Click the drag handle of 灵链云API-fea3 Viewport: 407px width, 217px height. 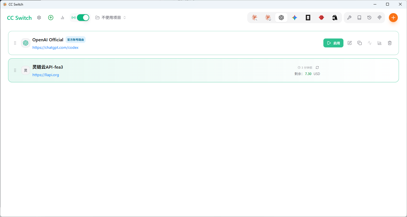15,70
